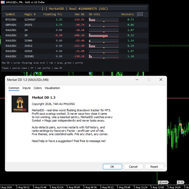Open the Inputs tab
Viewport: 189px width, 189px height.
(26, 88)
